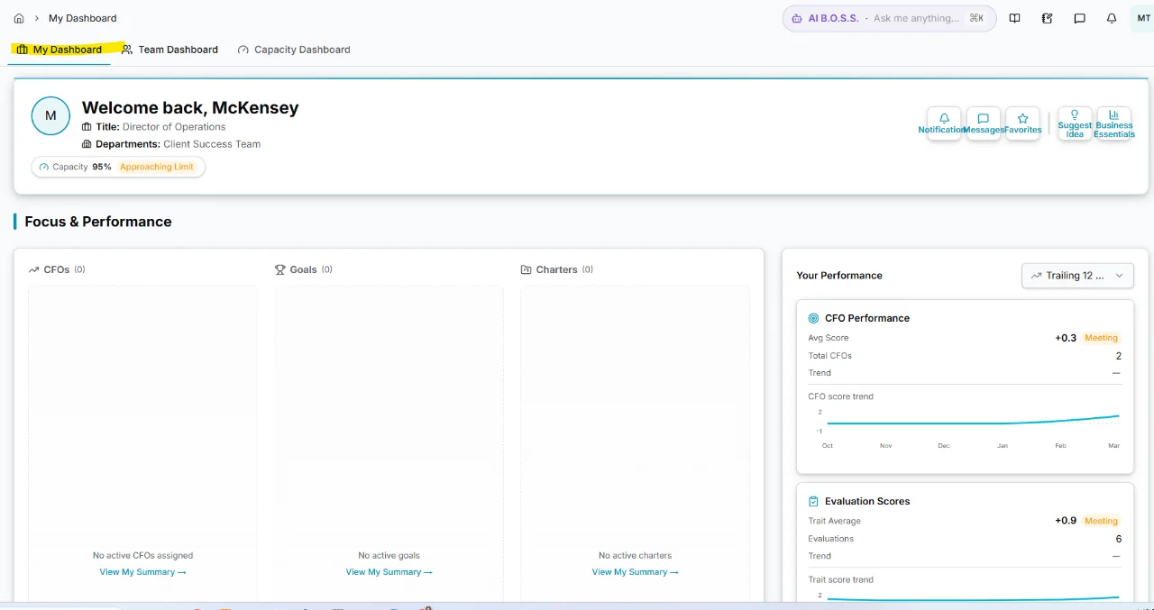Open Favorites star tile

click(x=1023, y=123)
